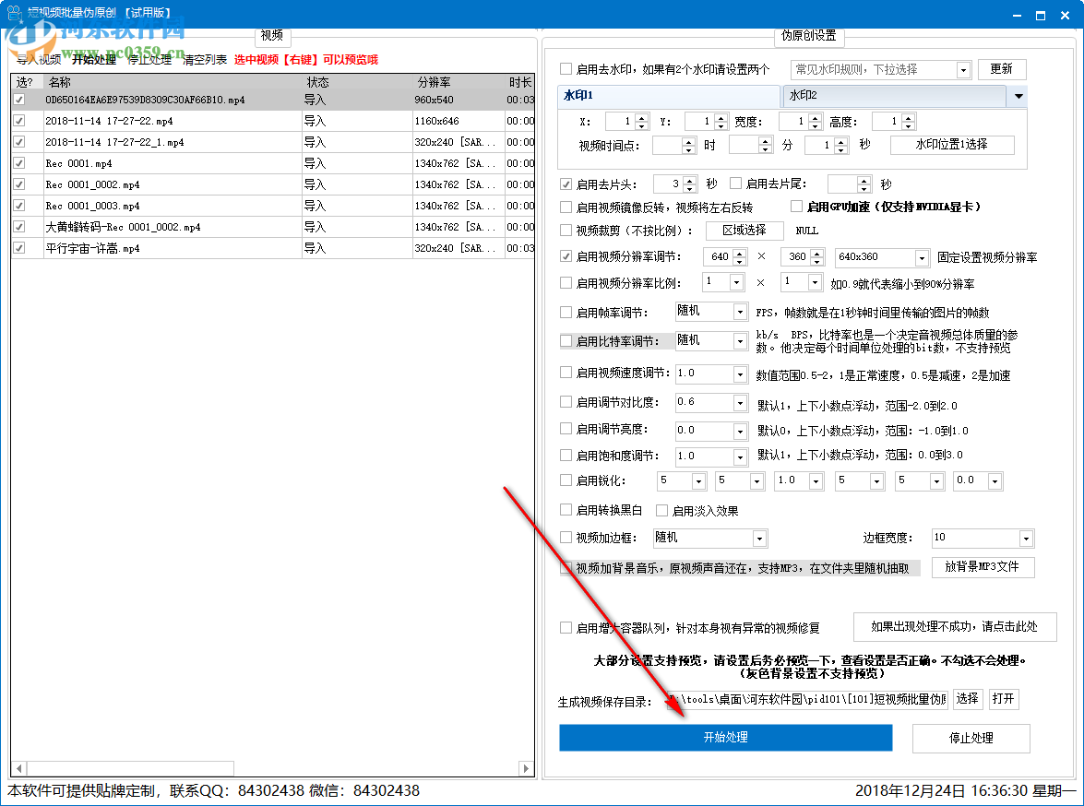Click 选择 to choose the save directory

(967, 699)
